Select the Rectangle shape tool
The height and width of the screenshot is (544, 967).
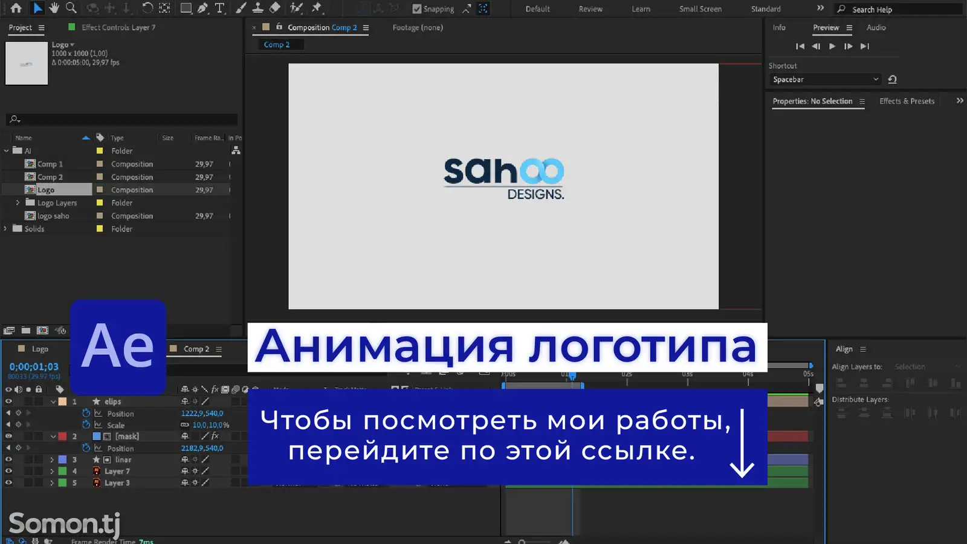coord(186,8)
